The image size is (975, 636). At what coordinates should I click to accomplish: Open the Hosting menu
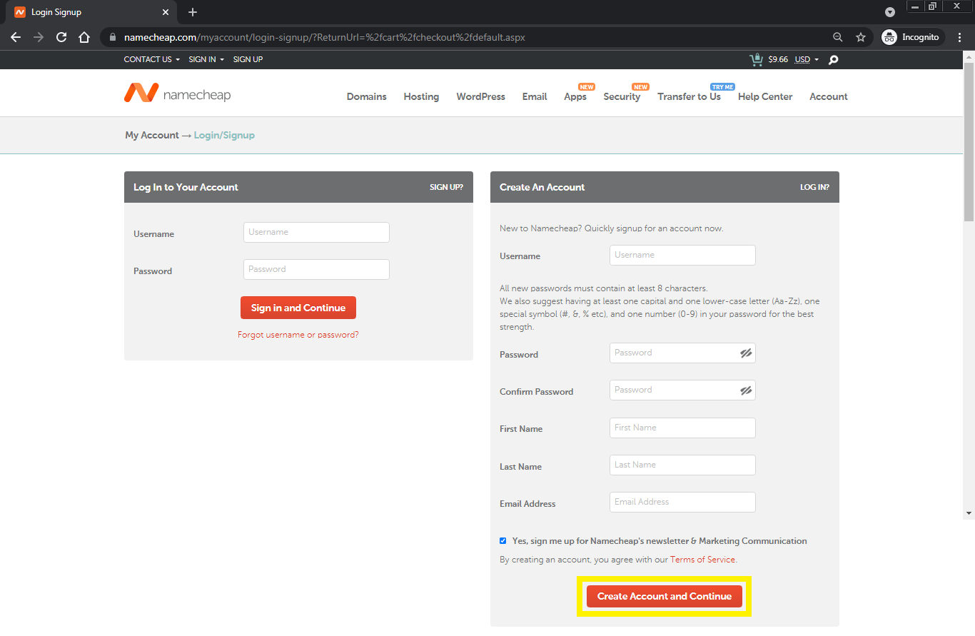click(x=421, y=96)
